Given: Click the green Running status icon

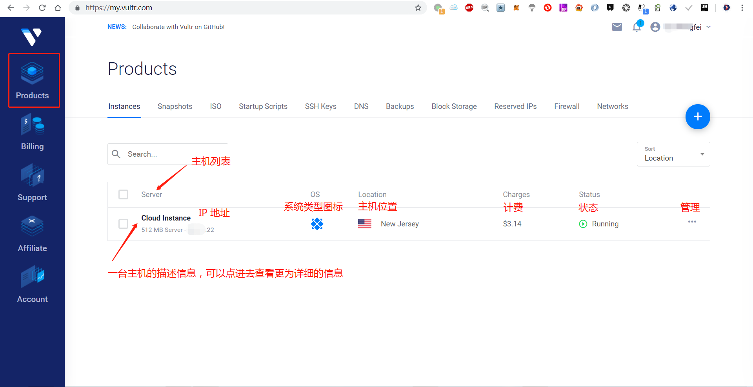Looking at the screenshot, I should 583,224.
